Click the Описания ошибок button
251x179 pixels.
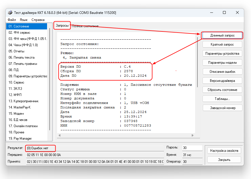point(222,72)
